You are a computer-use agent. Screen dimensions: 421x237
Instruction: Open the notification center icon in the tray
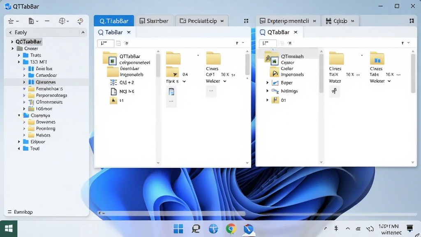point(410,228)
